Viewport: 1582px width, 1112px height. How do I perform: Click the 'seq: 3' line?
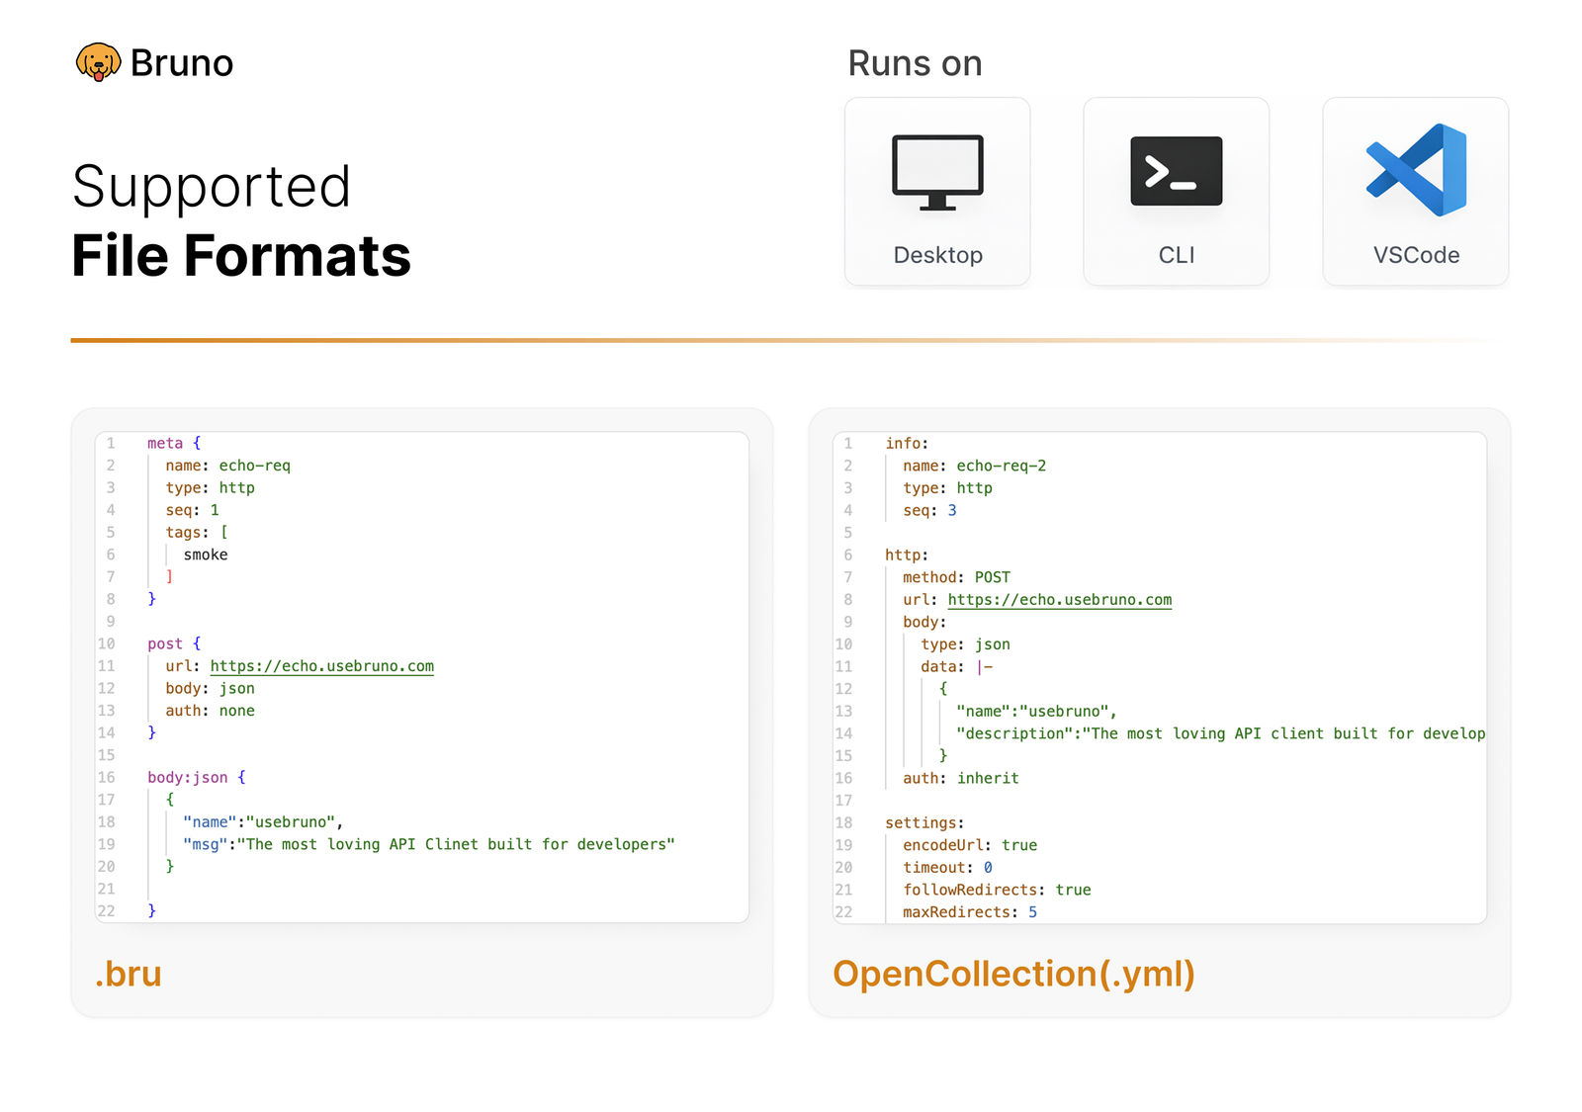pyautogui.click(x=929, y=511)
